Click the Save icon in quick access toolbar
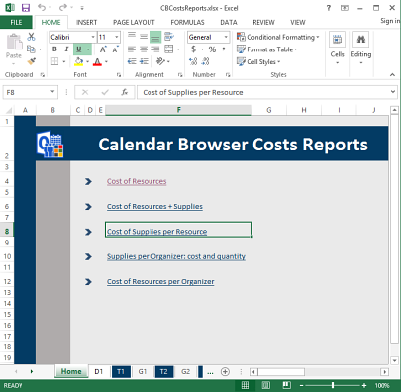The height and width of the screenshot is (392, 401). [x=26, y=8]
